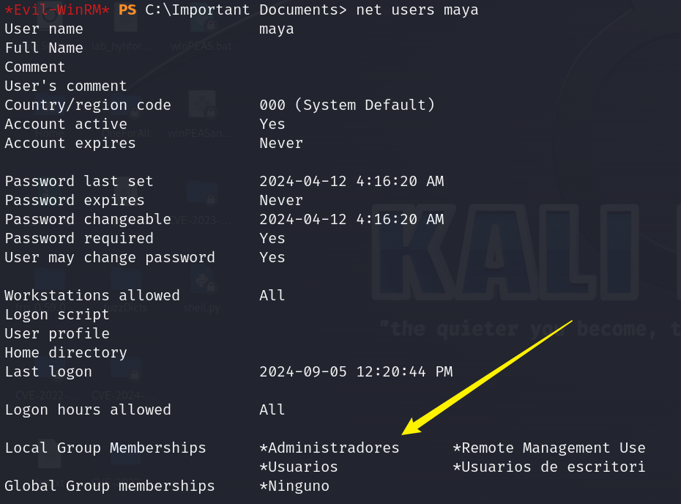Click the *Usuarios de escritori entry
Image resolution: width=681 pixels, height=504 pixels.
point(549,467)
